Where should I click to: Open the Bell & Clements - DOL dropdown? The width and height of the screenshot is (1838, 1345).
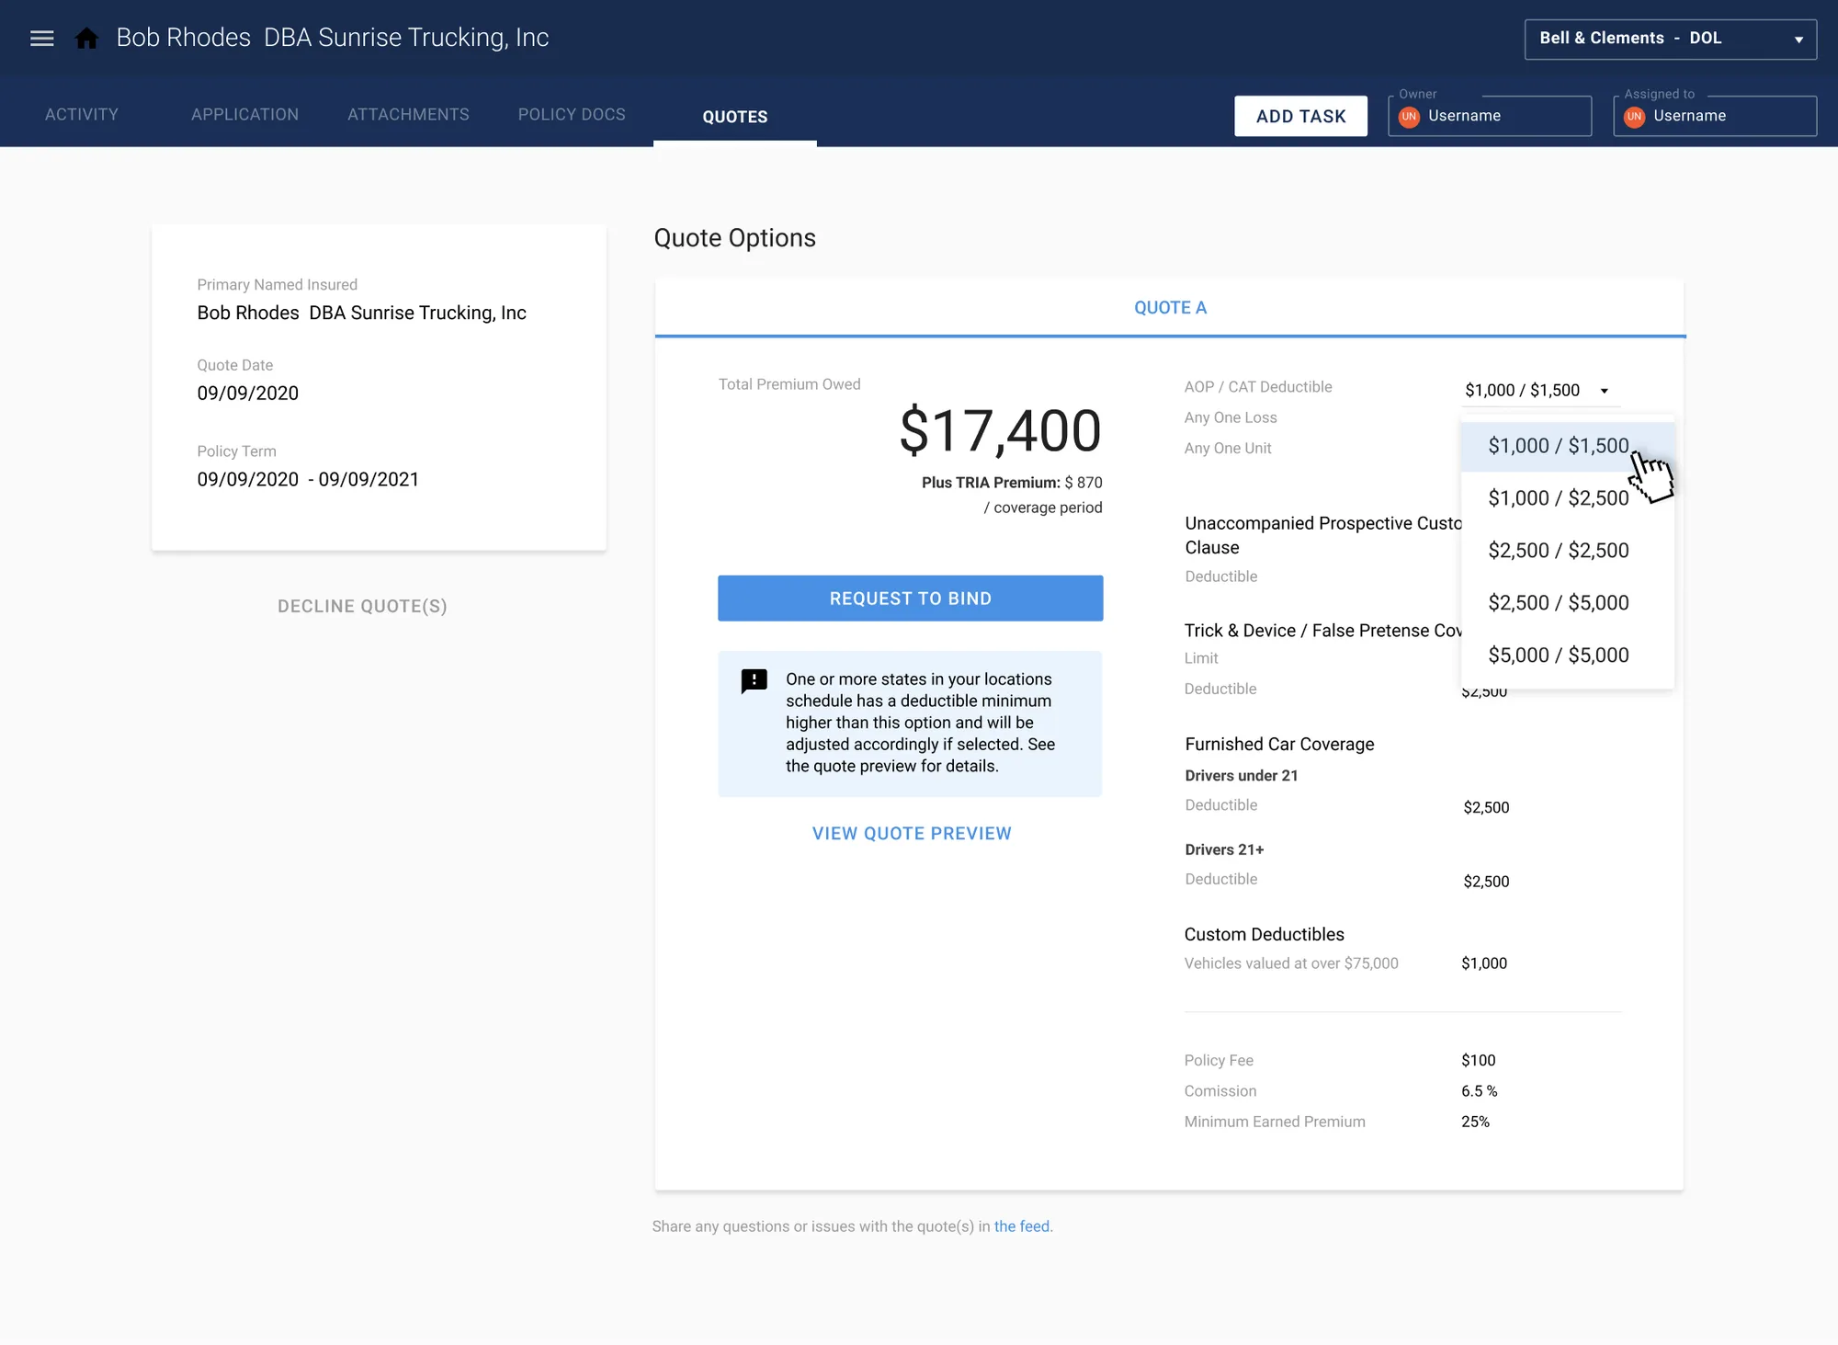1670,40
